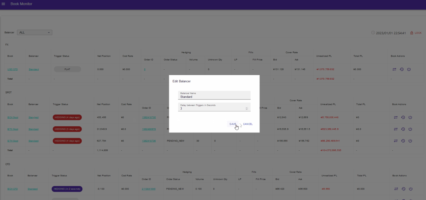Click the HEDGING status pill for BCH Spot
This screenshot has width=426, height=200.
(67, 117)
